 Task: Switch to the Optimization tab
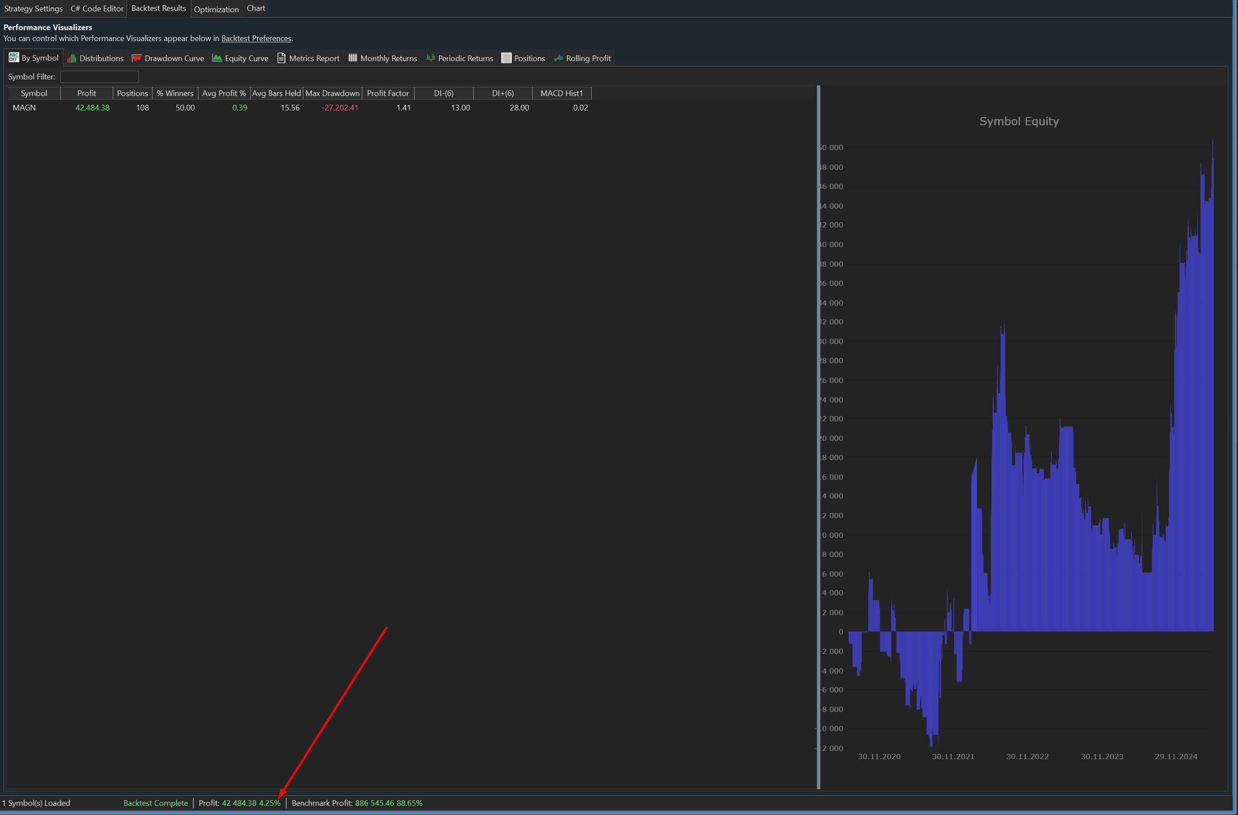216,9
